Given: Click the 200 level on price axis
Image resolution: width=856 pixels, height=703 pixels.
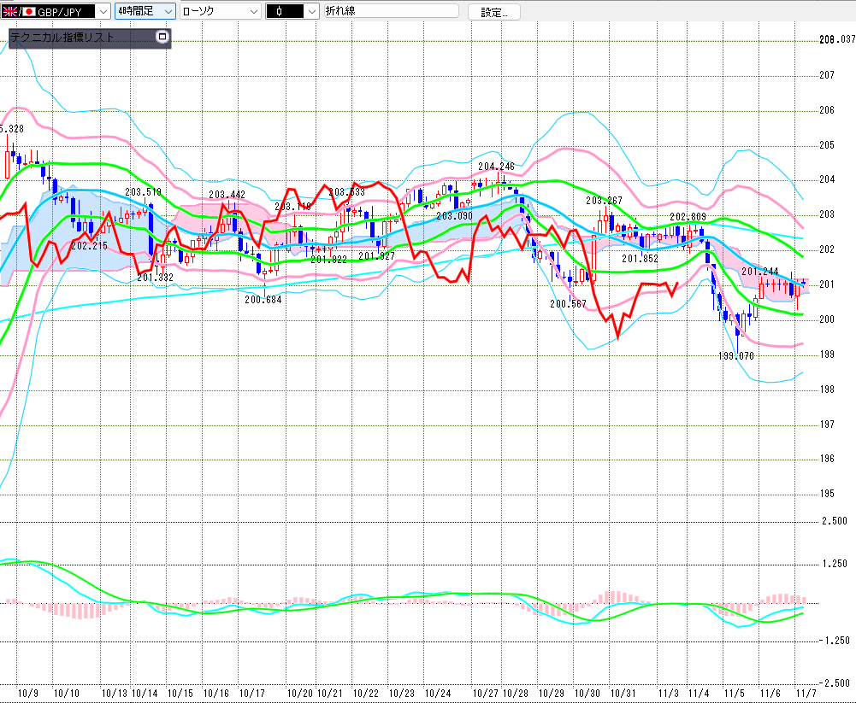Looking at the screenshot, I should pos(826,319).
